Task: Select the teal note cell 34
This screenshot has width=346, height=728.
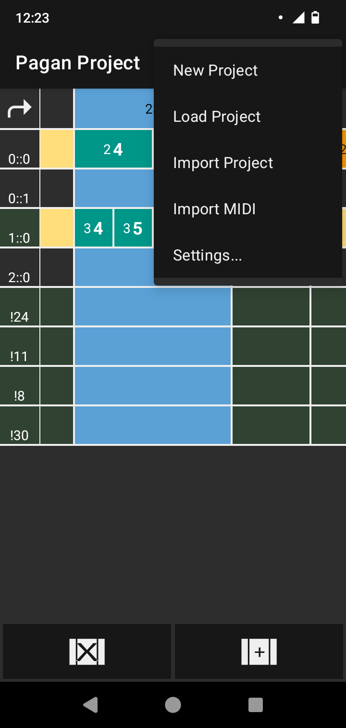Action: click(x=94, y=228)
